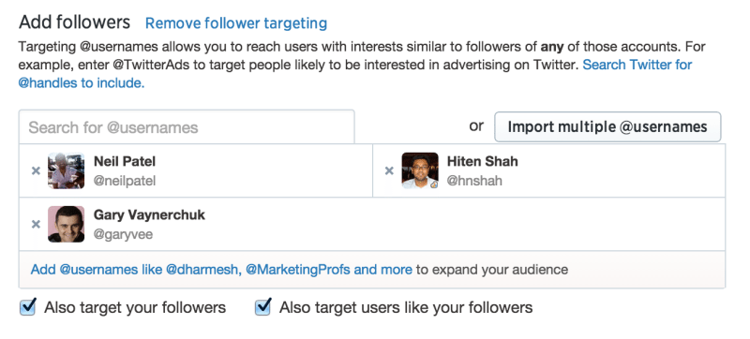Open the Search Twitter for @handles link
The image size is (750, 339).
coord(637,65)
